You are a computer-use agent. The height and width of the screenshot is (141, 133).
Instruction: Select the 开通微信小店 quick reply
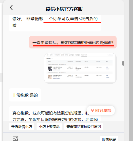(x=22, y=127)
